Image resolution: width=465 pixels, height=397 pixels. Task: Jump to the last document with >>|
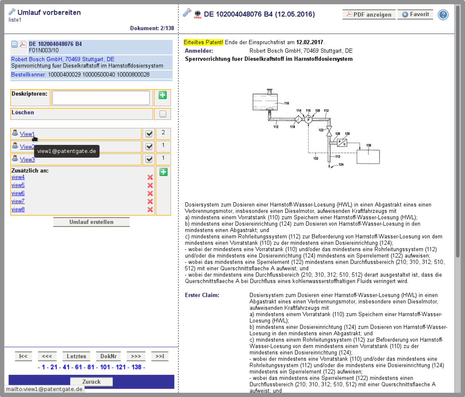(160, 356)
